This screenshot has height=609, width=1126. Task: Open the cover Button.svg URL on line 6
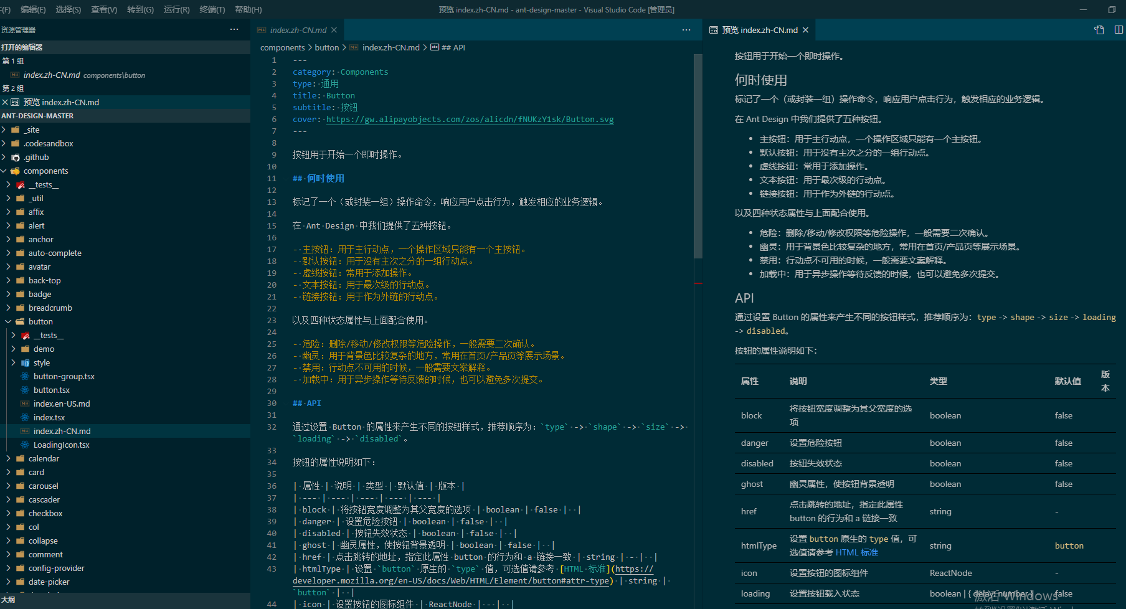pyautogui.click(x=470, y=120)
